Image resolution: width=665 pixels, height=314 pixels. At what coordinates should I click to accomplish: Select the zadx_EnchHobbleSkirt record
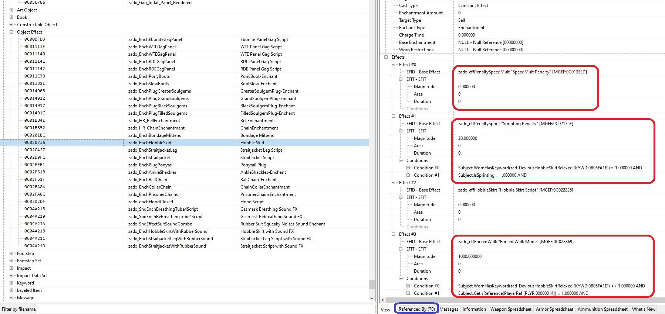(184, 143)
